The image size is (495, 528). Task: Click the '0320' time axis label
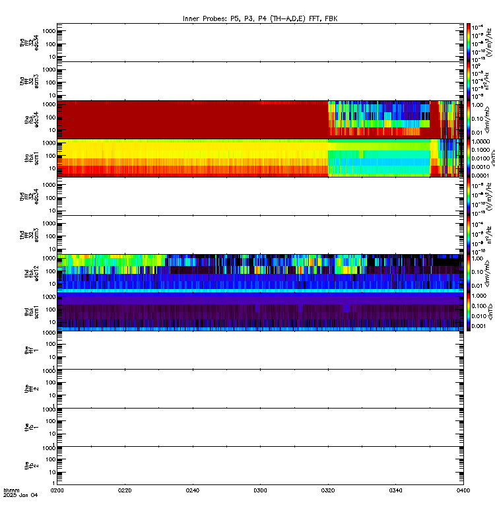tap(328, 490)
